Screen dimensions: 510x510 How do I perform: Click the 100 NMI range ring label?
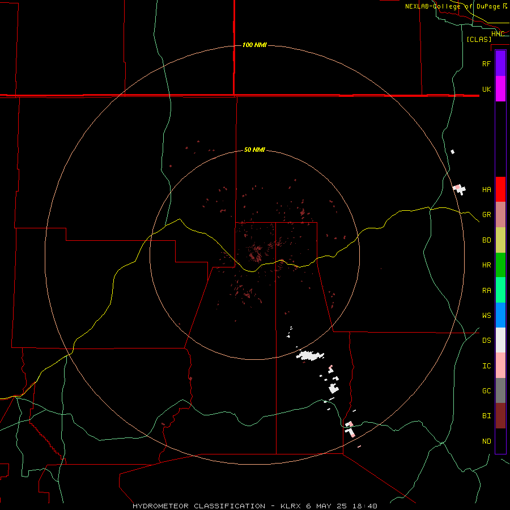tap(254, 45)
